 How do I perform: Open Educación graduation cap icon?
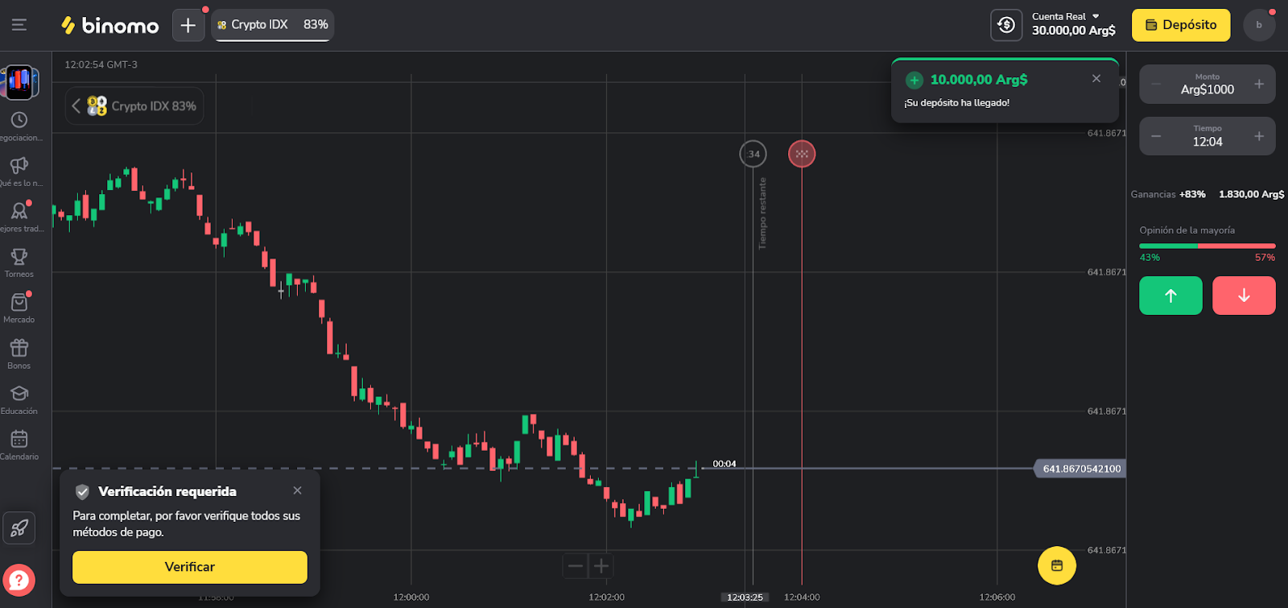click(x=19, y=394)
